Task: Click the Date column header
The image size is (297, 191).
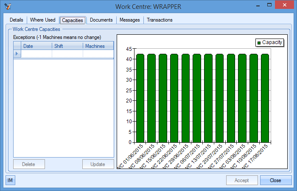Action: (36, 46)
